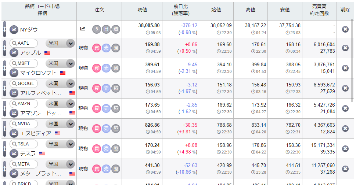Expand the 米国 market dropdown for NVDA
Screen dimensions: 356x185
pyautogui.click(x=70, y=124)
